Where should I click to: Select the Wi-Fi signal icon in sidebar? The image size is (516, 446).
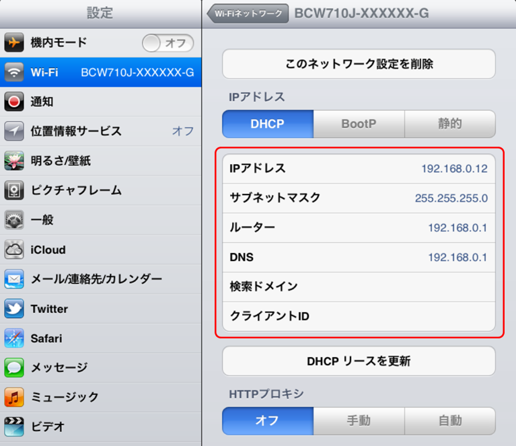tap(14, 73)
